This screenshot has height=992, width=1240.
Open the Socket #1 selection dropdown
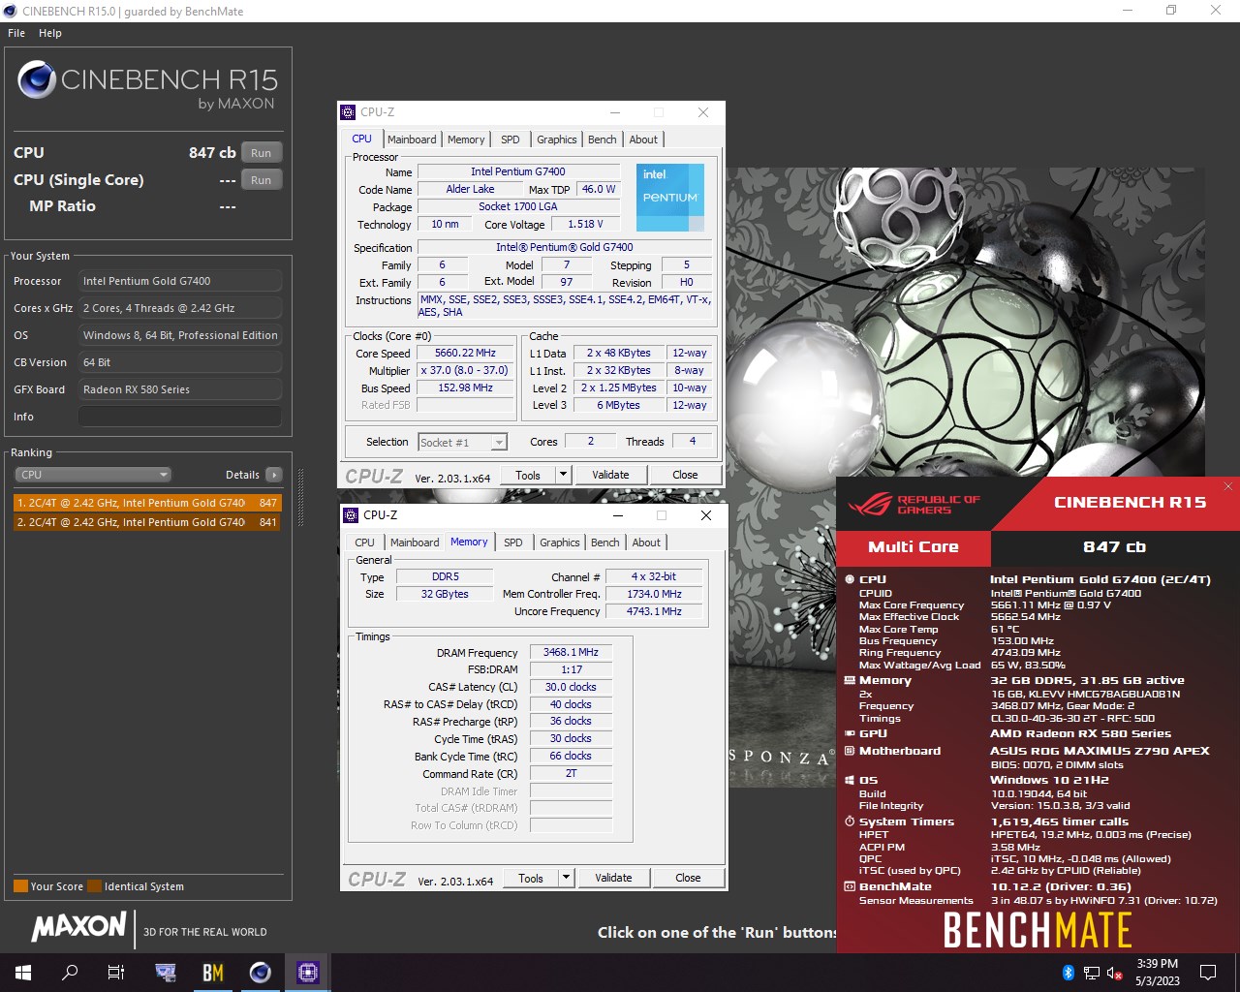click(x=462, y=443)
